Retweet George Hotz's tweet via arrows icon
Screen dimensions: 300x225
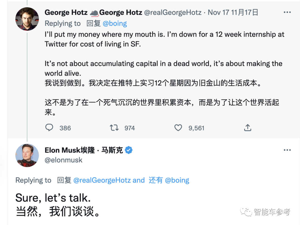point(114,128)
